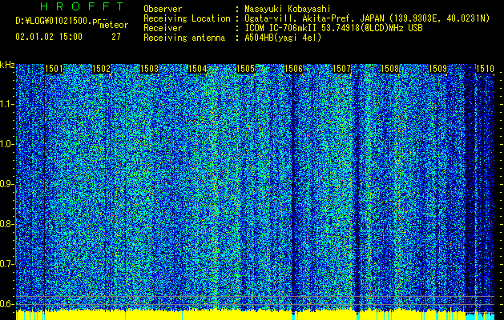Click the 0.9 kHz frequency axis label
This screenshot has height=320, width=504.
[x=6, y=184]
